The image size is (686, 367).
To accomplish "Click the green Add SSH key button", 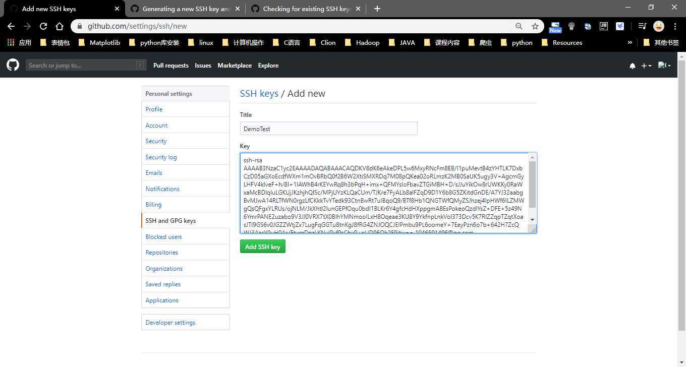I will (x=263, y=247).
